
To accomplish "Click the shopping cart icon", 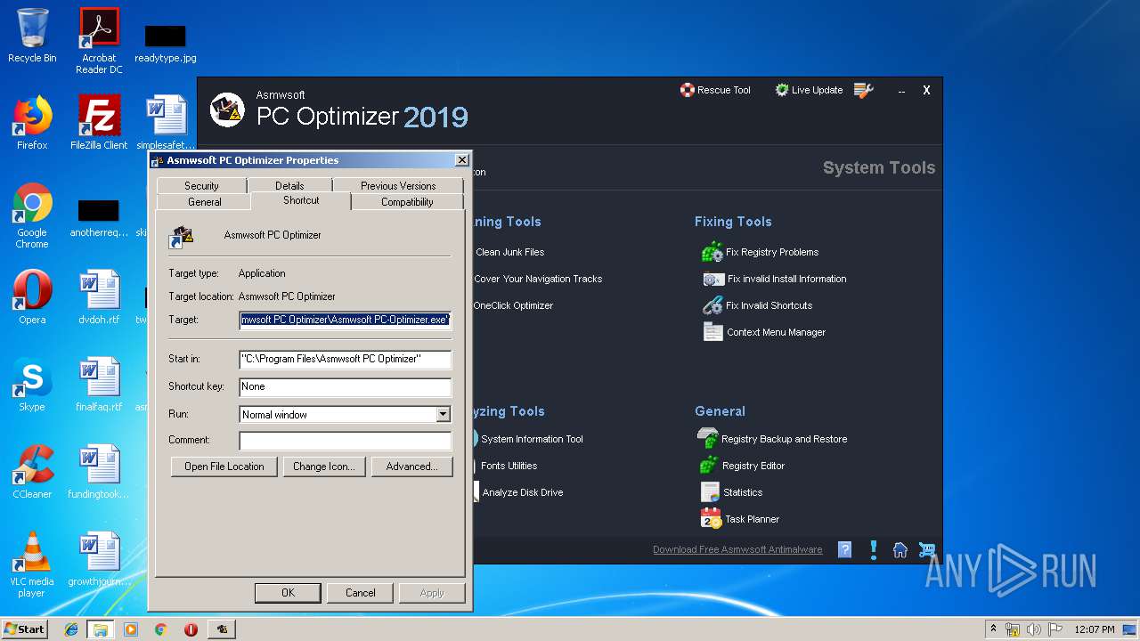I will coord(927,550).
